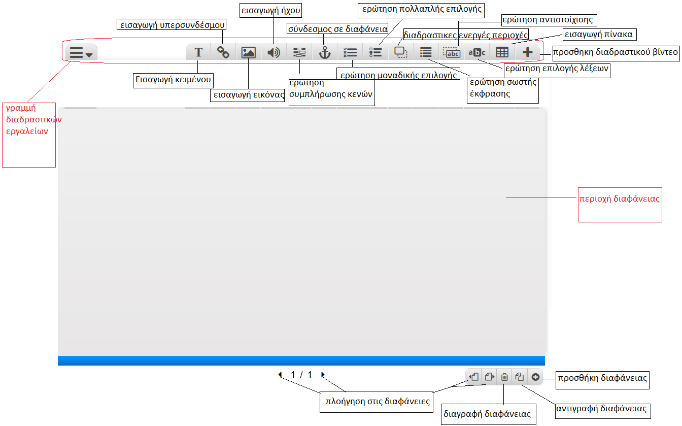Image resolution: width=682 pixels, height=426 pixels.
Task: Add a multiple choice question (bullet list icon)
Action: [x=376, y=52]
